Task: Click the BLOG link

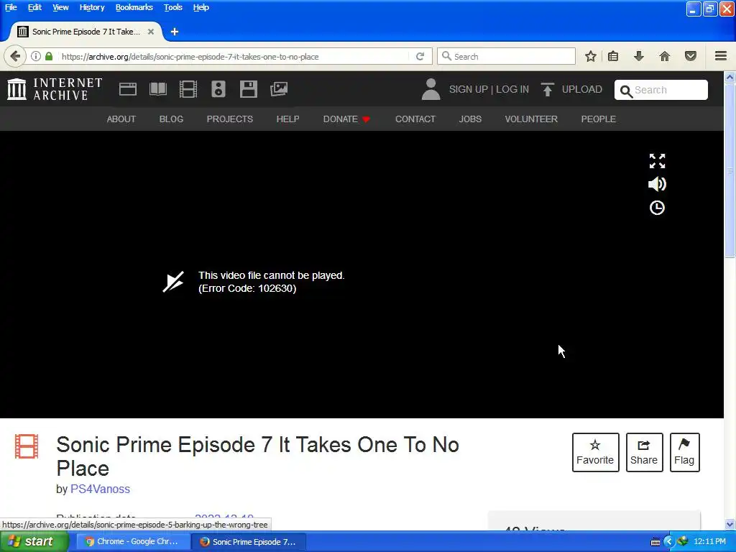Action: point(171,119)
